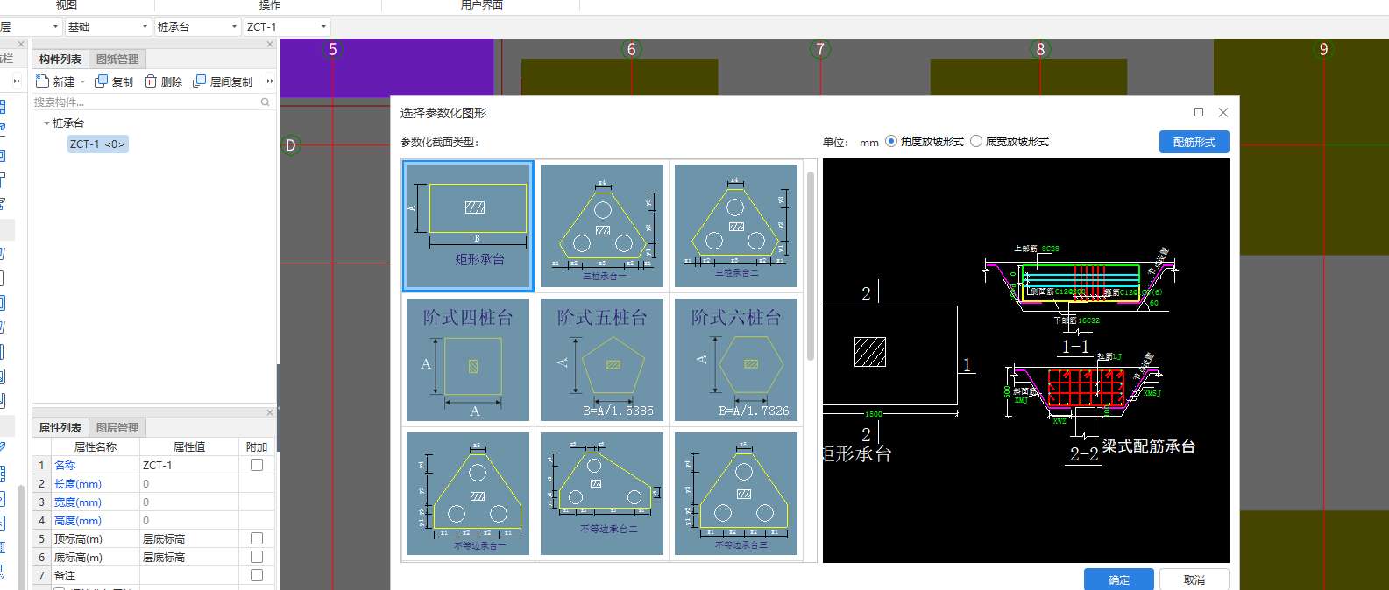The image size is (1389, 590).
Task: Select the 不等边承台二 section thumbnail
Action: click(602, 494)
